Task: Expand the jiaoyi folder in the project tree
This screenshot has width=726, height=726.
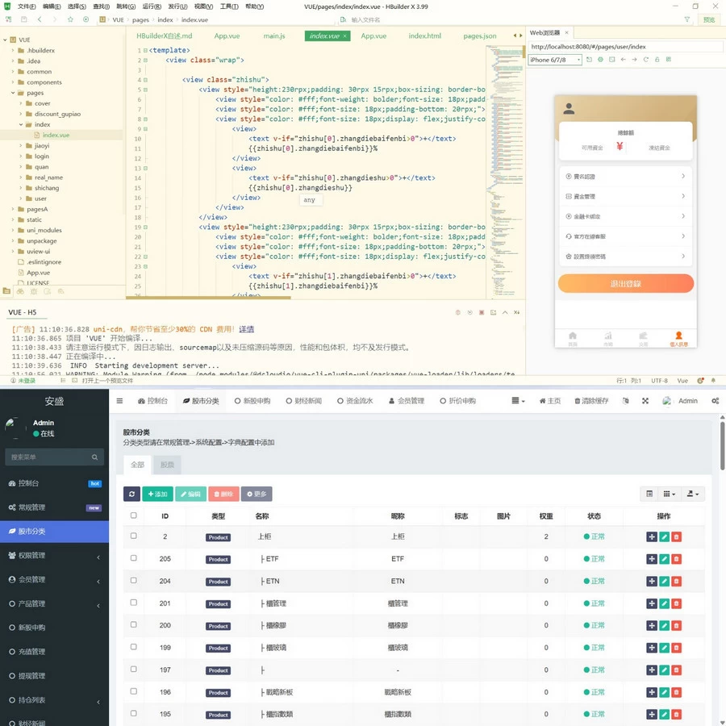Action: click(x=21, y=145)
